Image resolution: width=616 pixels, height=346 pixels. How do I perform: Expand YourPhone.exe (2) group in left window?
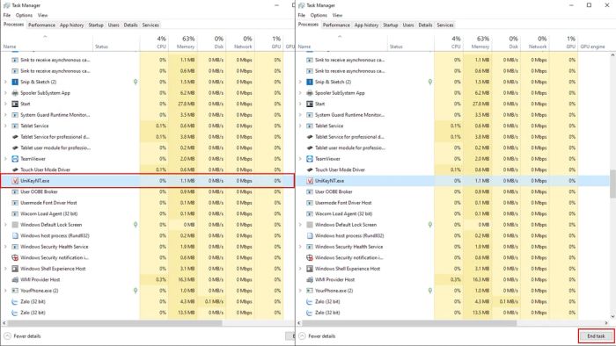pyautogui.click(x=5, y=291)
